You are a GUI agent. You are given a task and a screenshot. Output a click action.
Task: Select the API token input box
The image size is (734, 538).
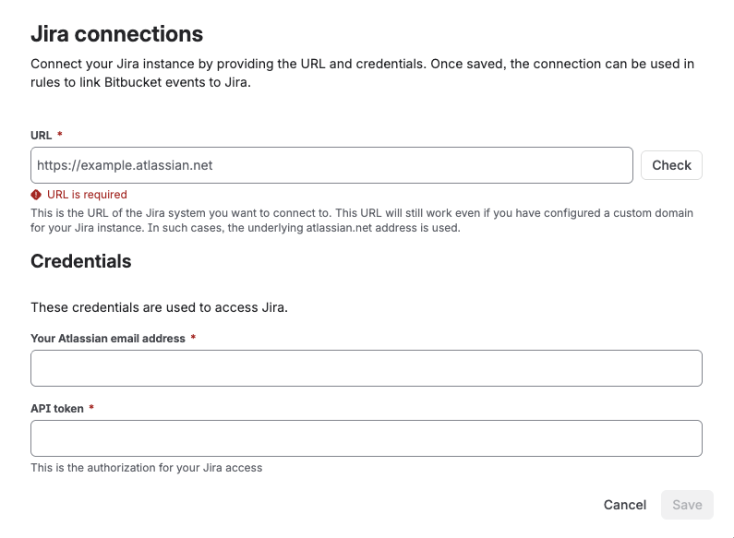pyautogui.click(x=367, y=438)
